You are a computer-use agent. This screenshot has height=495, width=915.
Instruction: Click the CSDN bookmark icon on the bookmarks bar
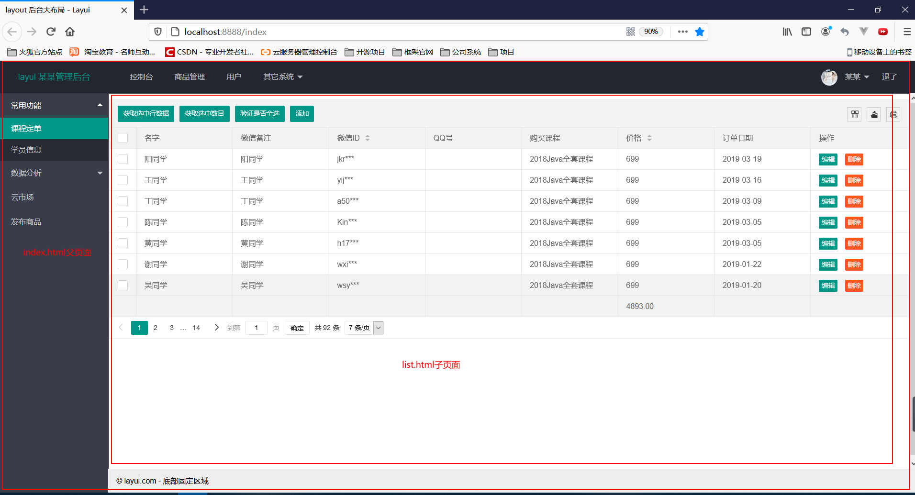point(170,52)
